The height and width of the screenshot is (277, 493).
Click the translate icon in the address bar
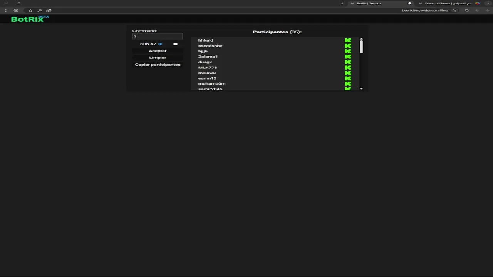pos(49,10)
